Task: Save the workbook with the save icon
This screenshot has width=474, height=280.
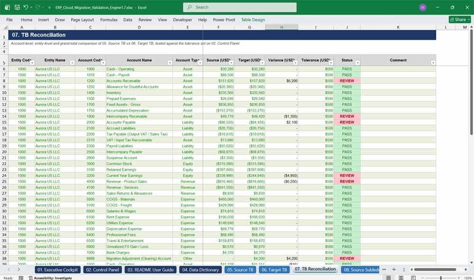Action: (17, 7)
